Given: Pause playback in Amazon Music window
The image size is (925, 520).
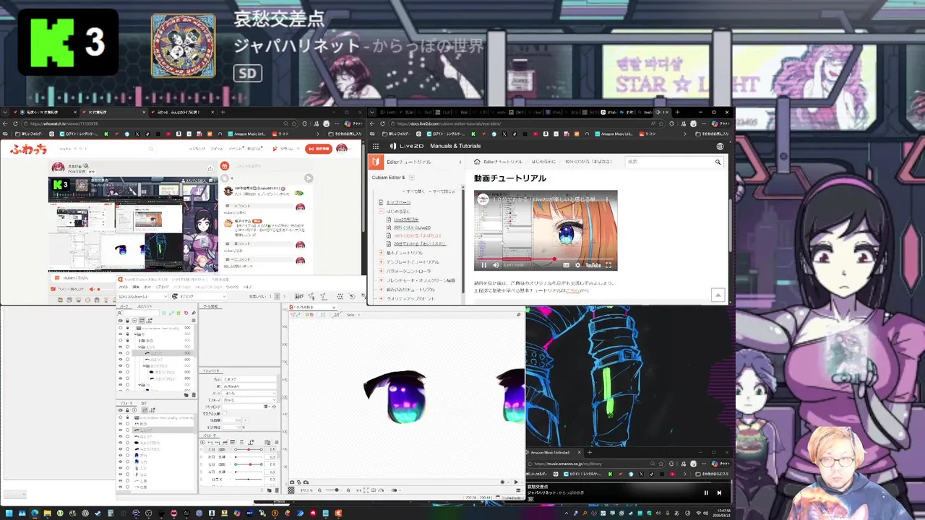Looking at the screenshot, I should (706, 493).
